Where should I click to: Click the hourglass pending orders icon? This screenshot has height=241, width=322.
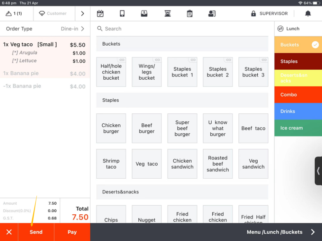pyautogui.click(x=167, y=14)
